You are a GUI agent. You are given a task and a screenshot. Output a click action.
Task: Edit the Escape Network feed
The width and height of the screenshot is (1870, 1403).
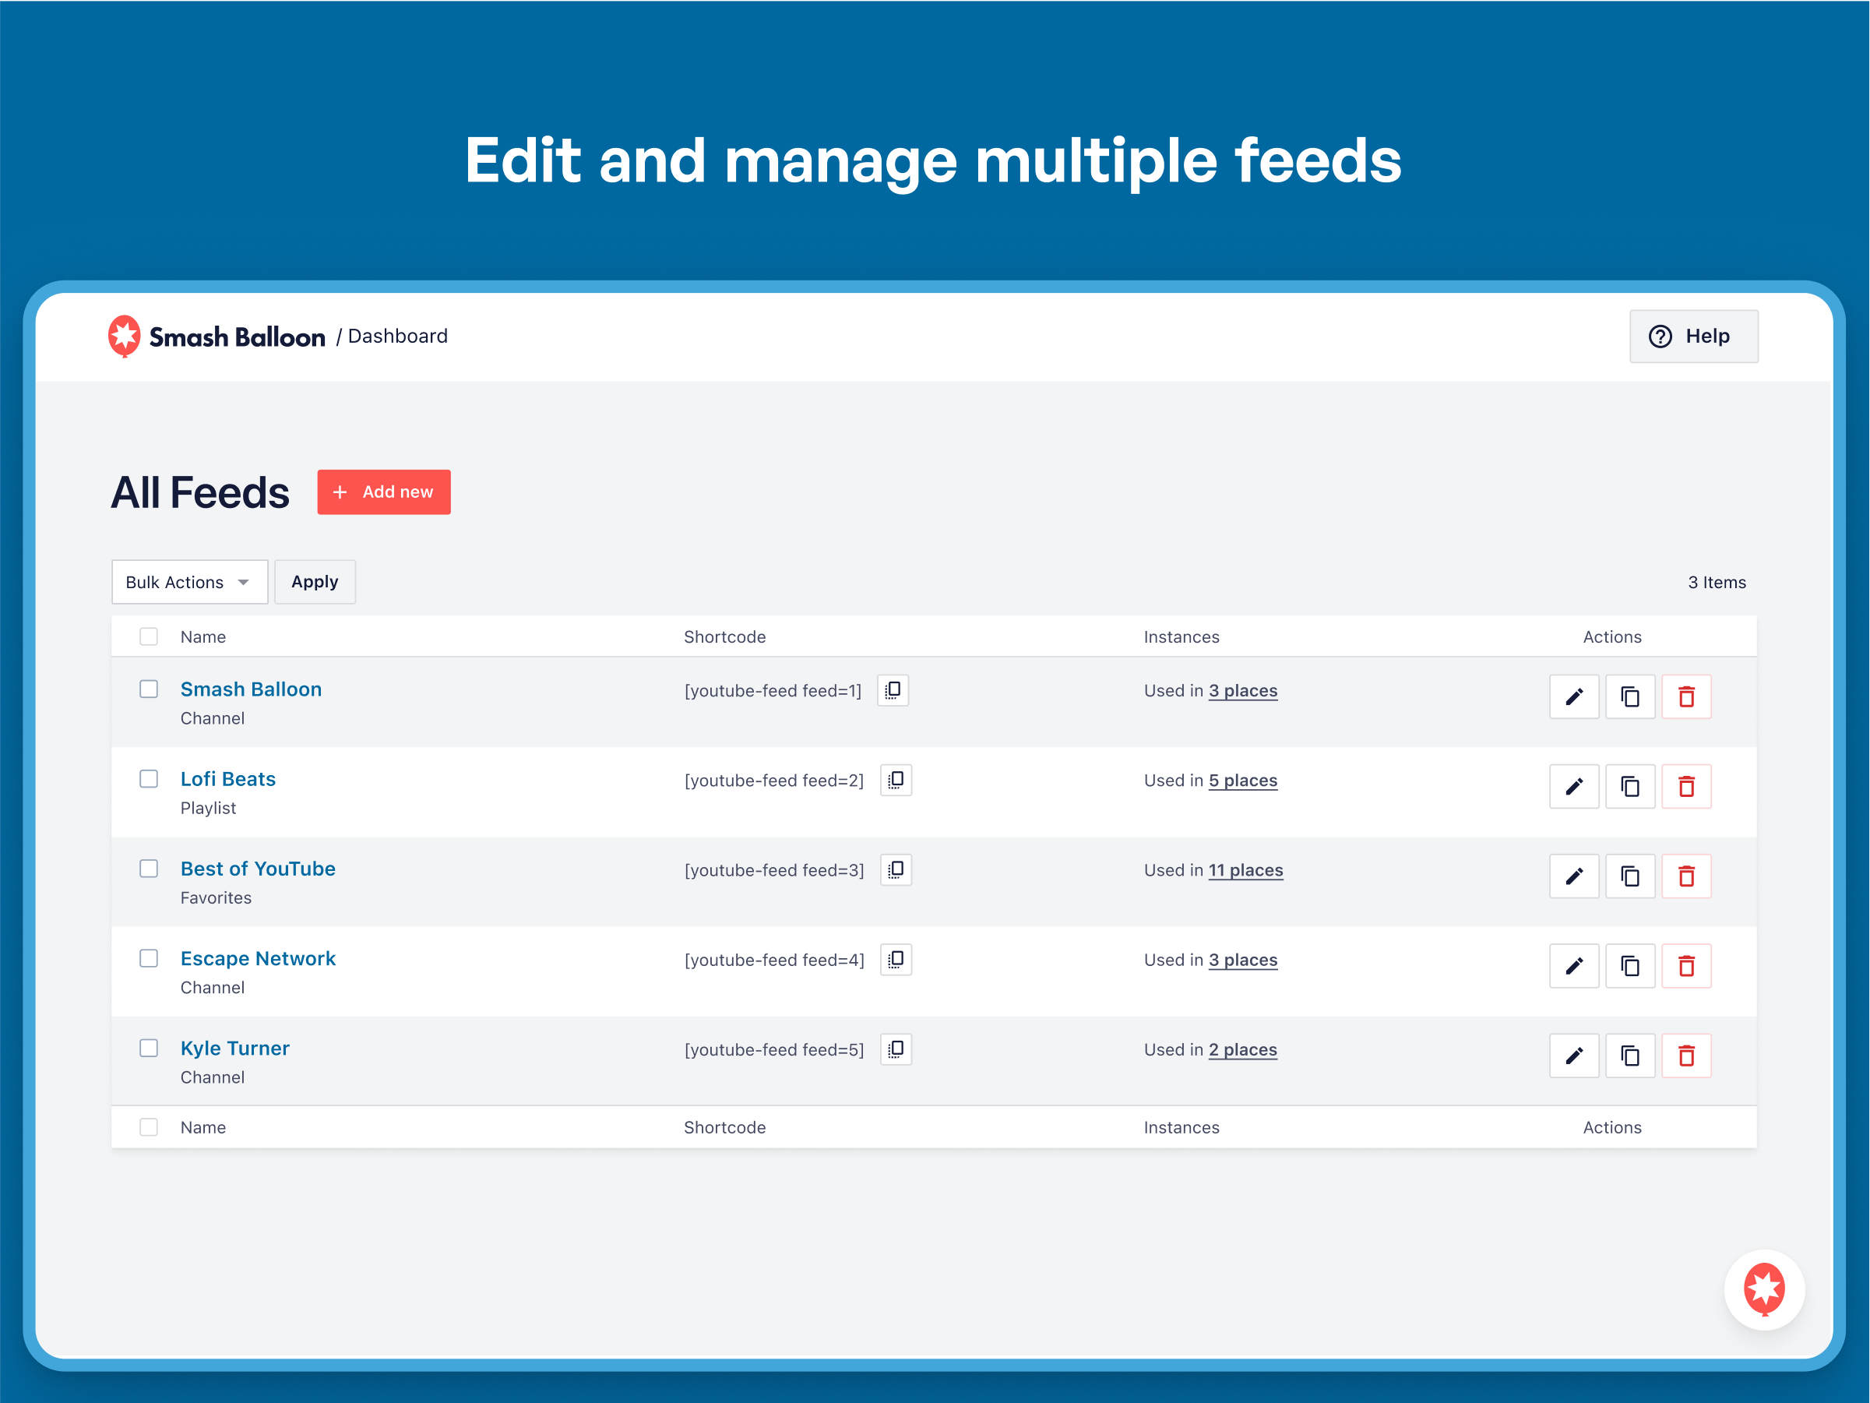[1573, 966]
